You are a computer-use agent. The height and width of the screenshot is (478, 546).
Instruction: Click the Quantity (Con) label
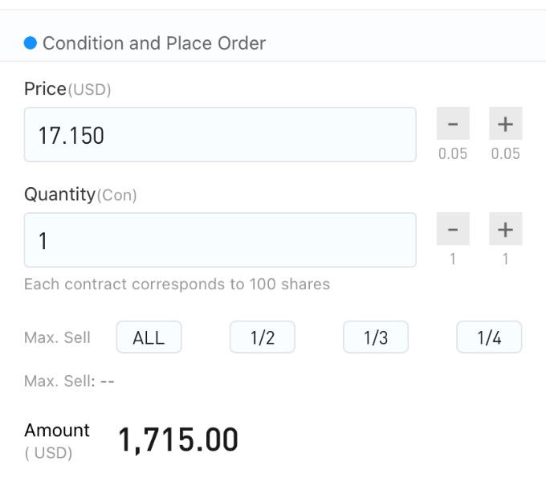80,194
